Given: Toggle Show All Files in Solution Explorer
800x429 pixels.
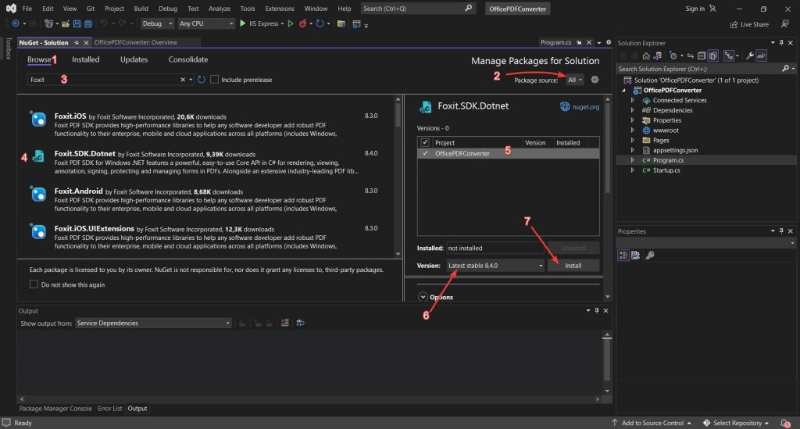Looking at the screenshot, I should (x=712, y=55).
